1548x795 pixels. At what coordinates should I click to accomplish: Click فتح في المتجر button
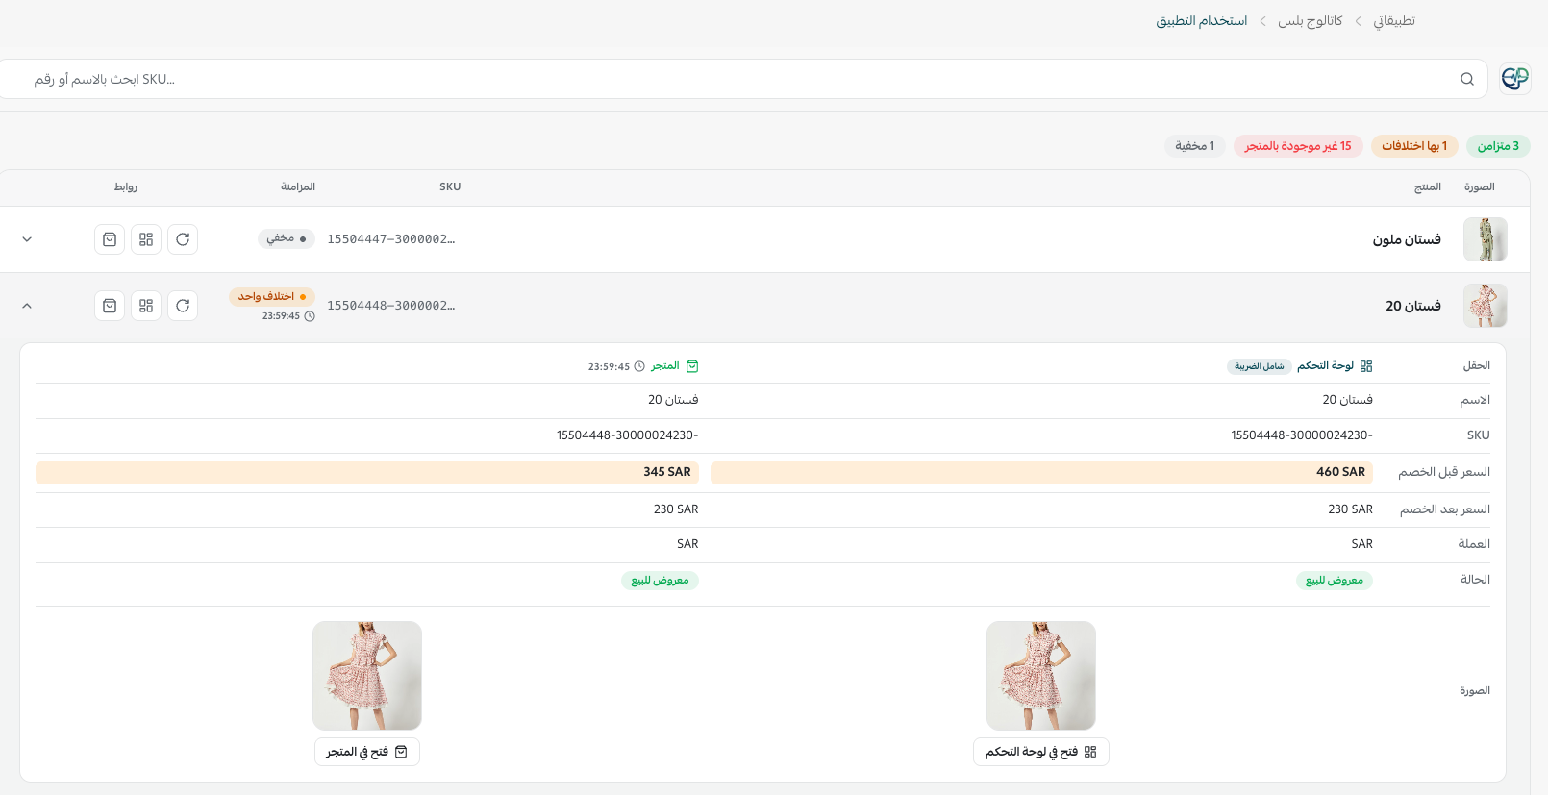367,752
